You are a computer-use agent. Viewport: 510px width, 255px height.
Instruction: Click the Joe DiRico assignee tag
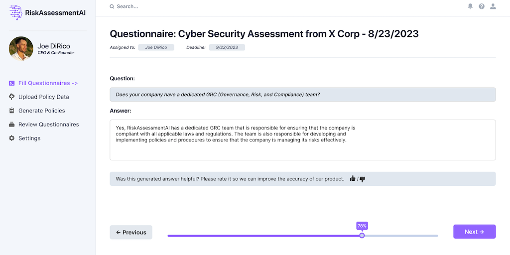pyautogui.click(x=156, y=47)
